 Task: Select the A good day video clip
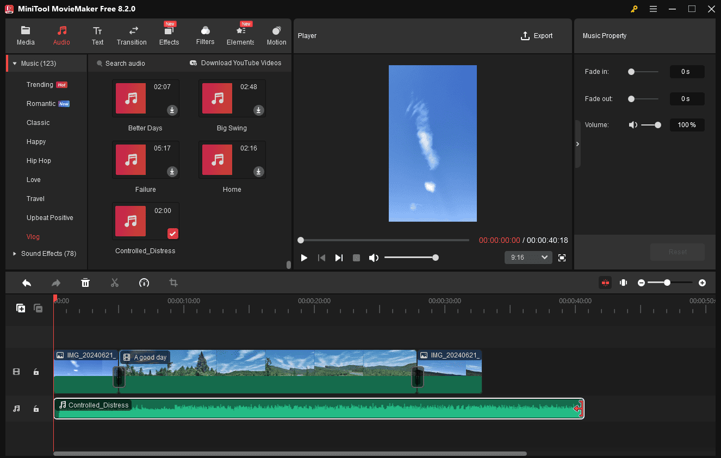(268, 372)
